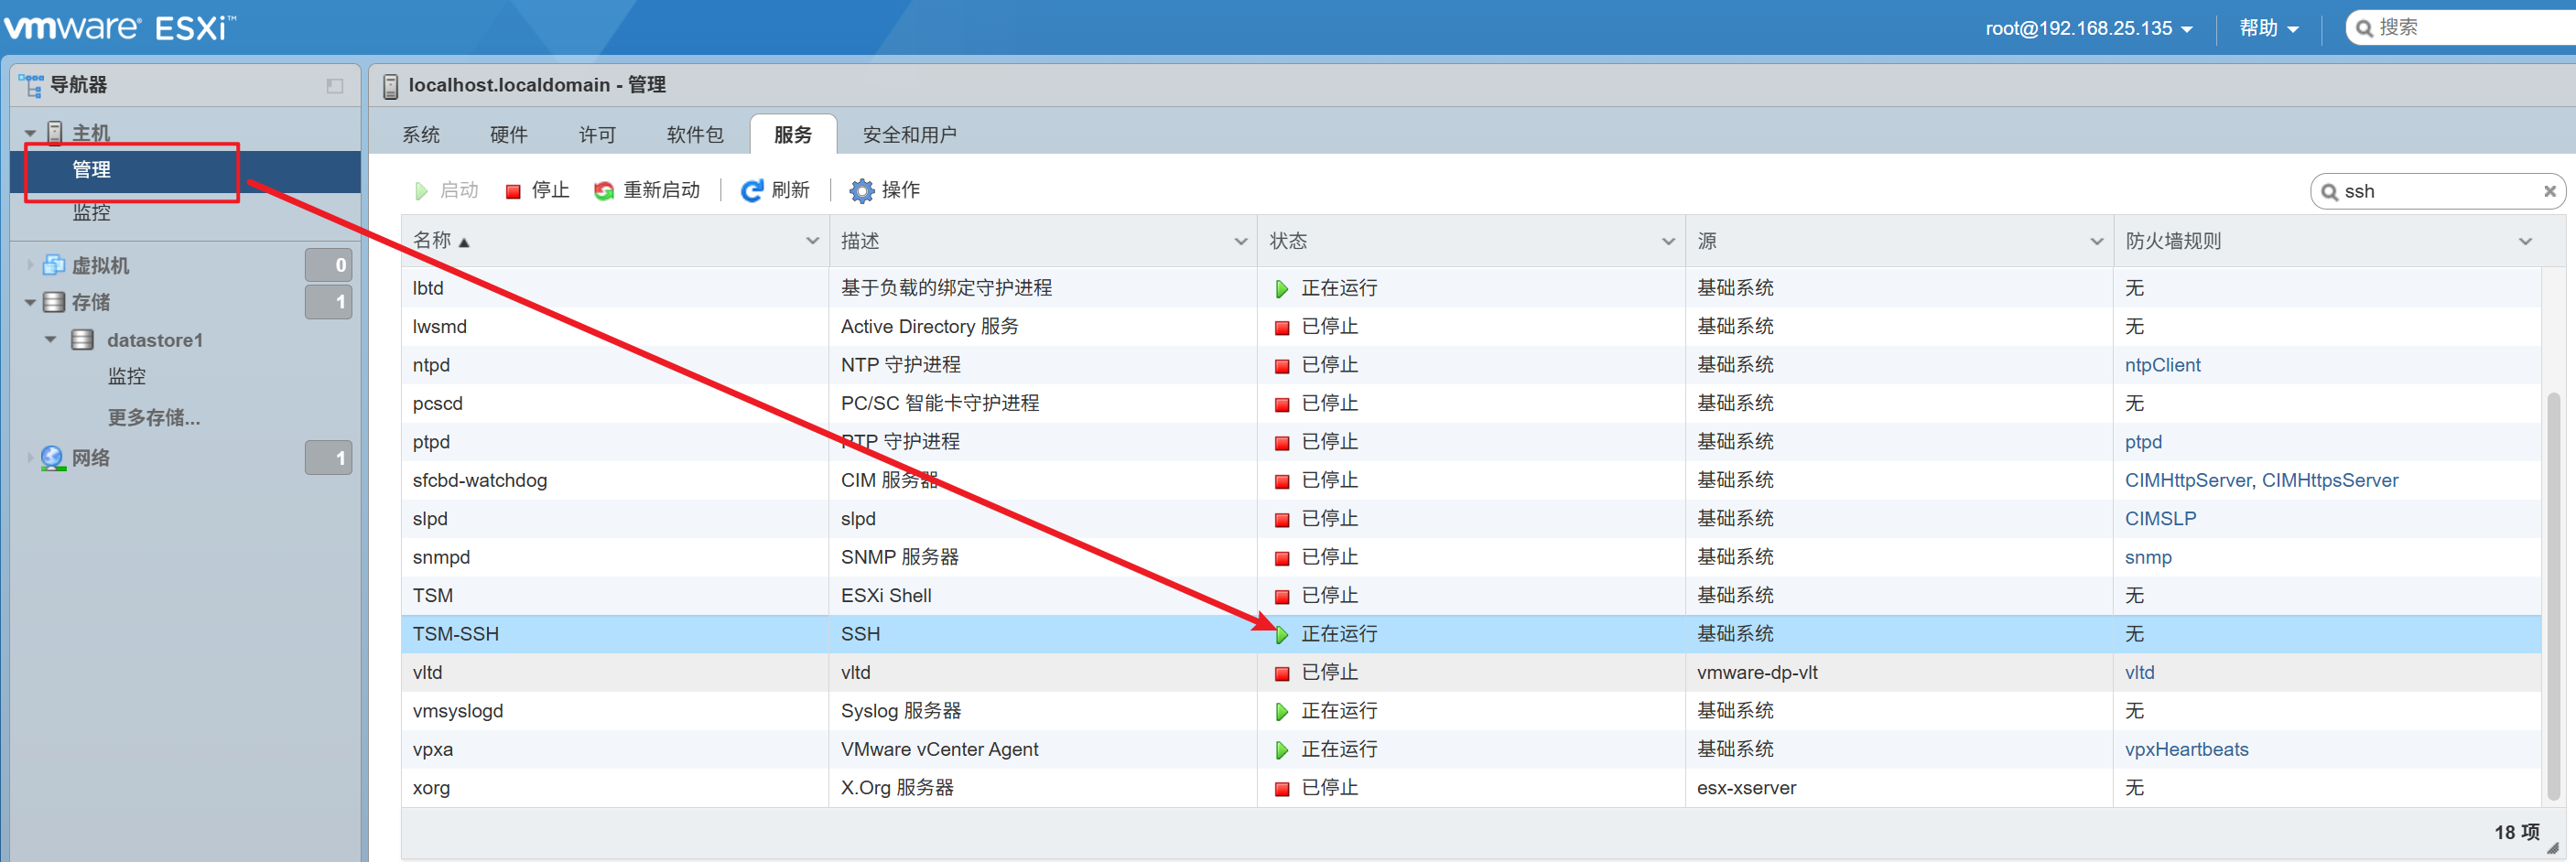
Task: Switch to the 硬件 tab
Action: (509, 135)
